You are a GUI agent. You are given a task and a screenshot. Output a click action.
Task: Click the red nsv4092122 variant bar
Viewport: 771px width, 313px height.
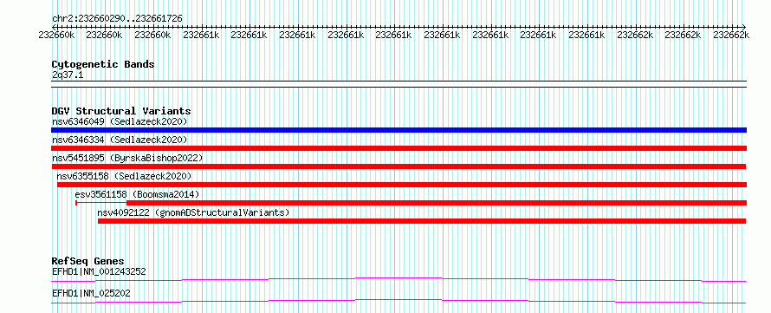(422, 221)
